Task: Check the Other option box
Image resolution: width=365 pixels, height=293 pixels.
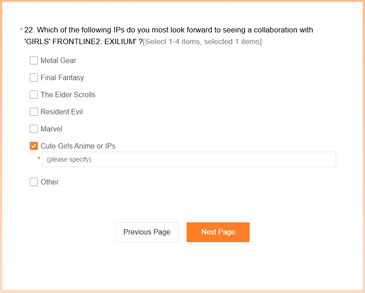Action: click(x=34, y=182)
